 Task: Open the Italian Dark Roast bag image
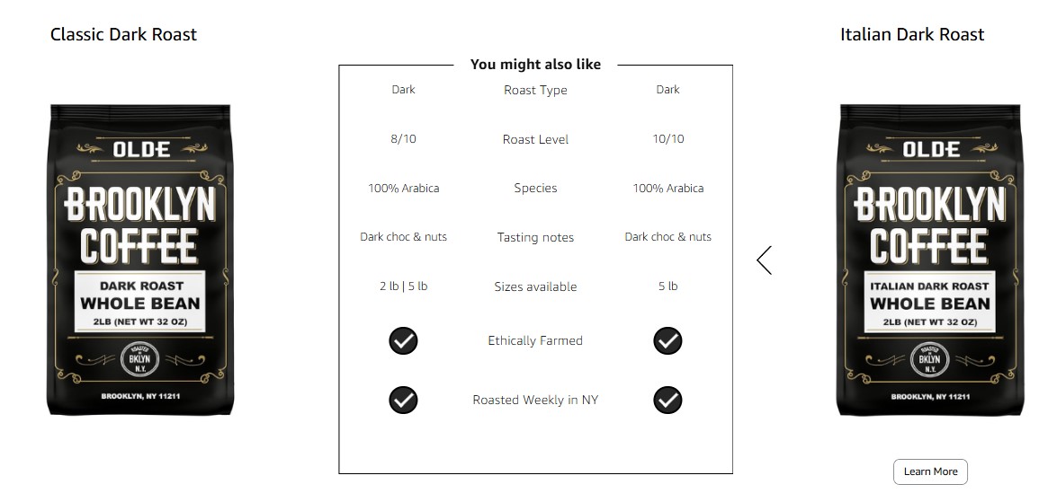pos(930,260)
